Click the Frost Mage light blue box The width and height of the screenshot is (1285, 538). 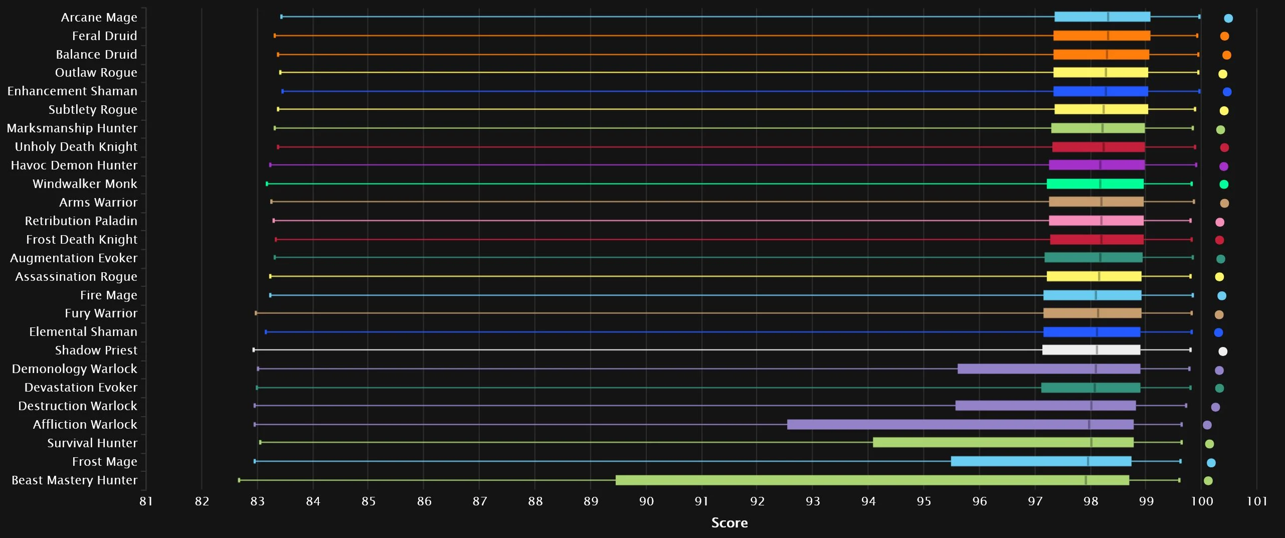point(1041,461)
